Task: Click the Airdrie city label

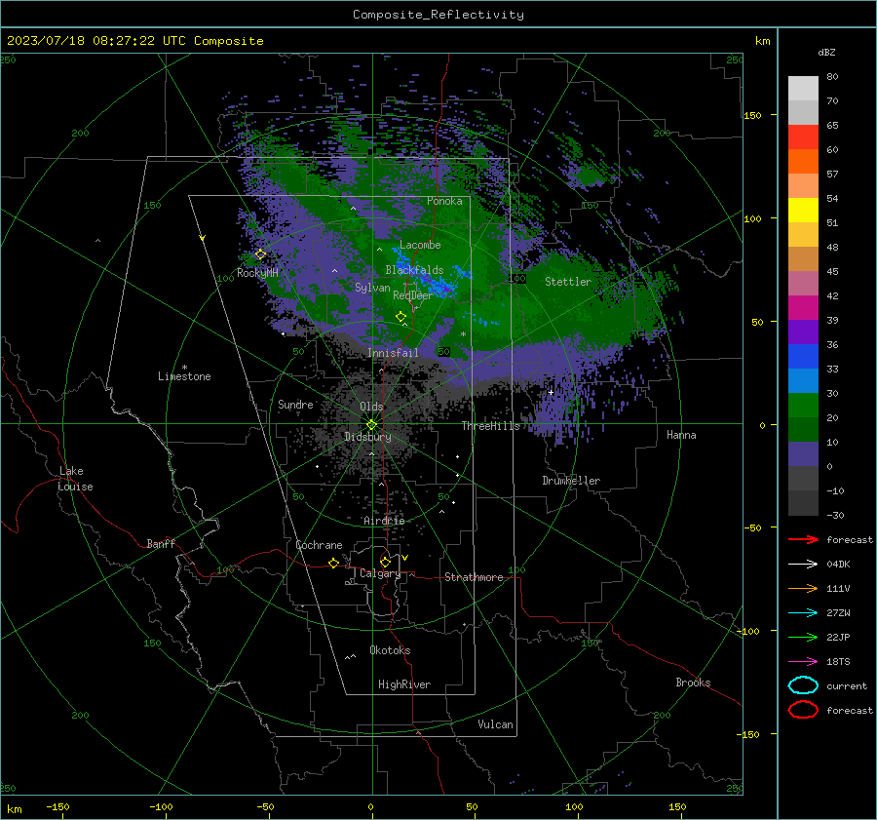Action: 384,521
